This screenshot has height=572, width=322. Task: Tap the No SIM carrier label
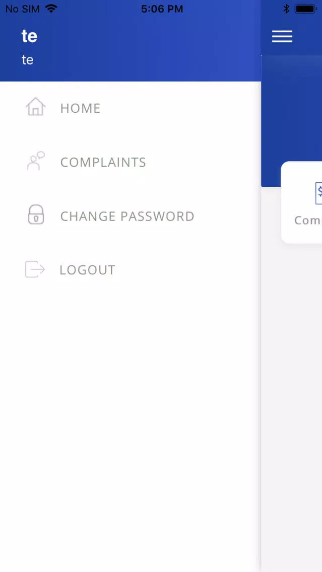tap(22, 9)
